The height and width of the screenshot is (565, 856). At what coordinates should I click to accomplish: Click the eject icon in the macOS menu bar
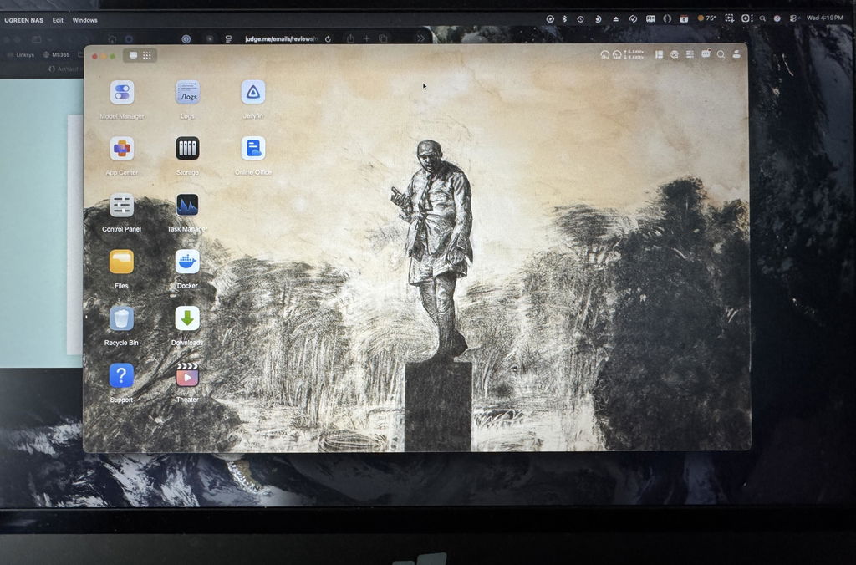pos(616,19)
